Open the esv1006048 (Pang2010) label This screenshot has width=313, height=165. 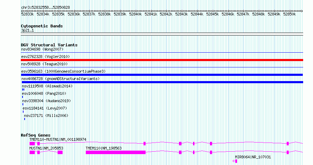pyautogui.click(x=44, y=93)
